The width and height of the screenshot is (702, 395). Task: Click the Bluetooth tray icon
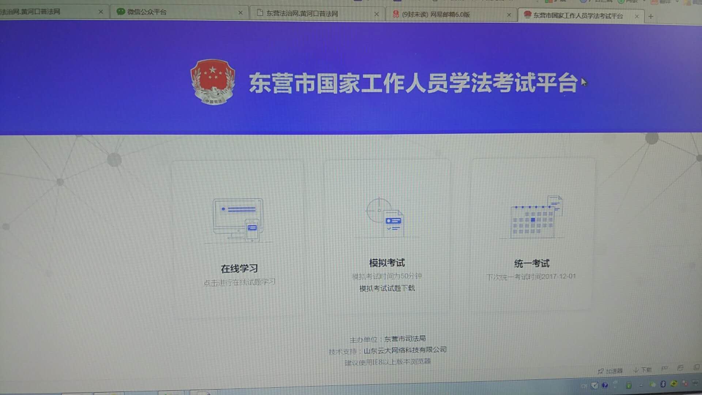(663, 384)
